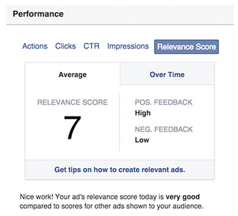Switch to the Clicks tab

point(65,46)
